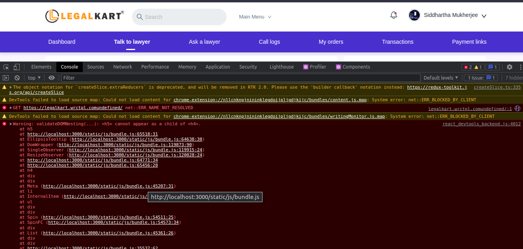Open DevTools settings gear
The height and width of the screenshot is (249, 523).
[x=510, y=67]
